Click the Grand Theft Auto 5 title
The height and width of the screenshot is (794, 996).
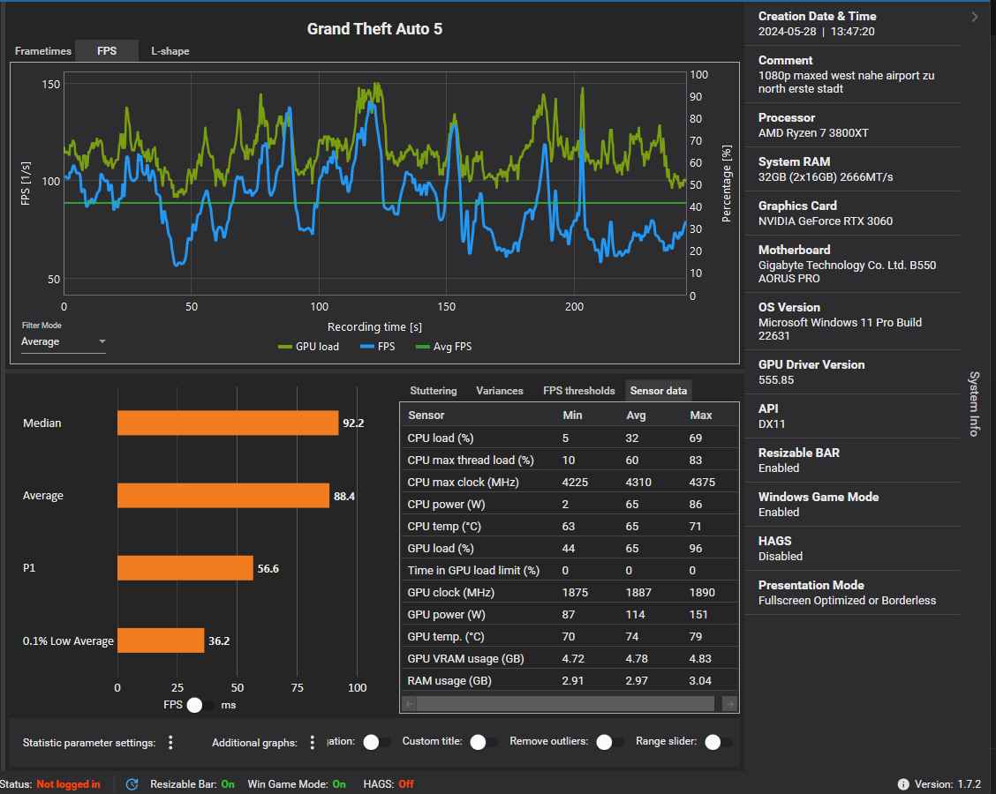pos(374,29)
